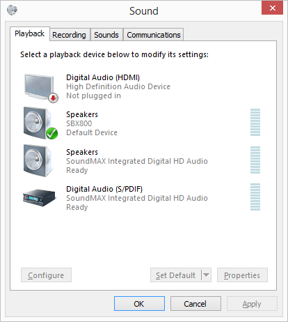288x322 pixels.
Task: Click the Digital Audio (S/PDIF) receiver icon
Action: pyautogui.click(x=40, y=197)
